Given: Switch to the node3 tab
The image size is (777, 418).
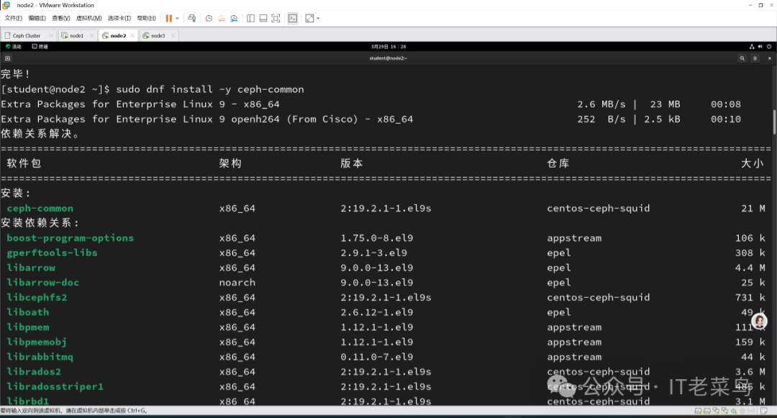Looking at the screenshot, I should [x=158, y=36].
